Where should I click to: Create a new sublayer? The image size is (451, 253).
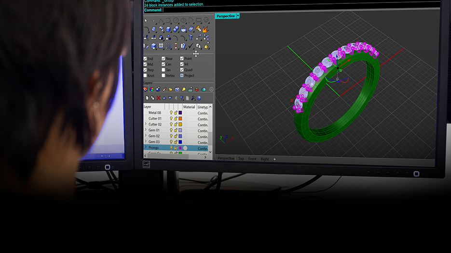[x=153, y=98]
